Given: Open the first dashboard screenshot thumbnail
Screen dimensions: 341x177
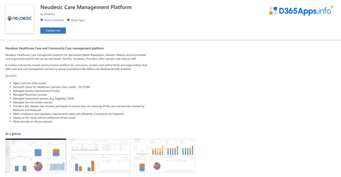Looking at the screenshot, I should [36, 156].
